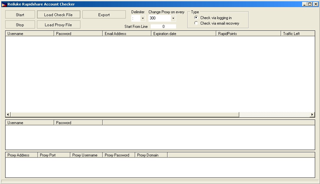Screen dimensions: 320x184
Task: Click the RapidPoints column header
Action: (249, 34)
